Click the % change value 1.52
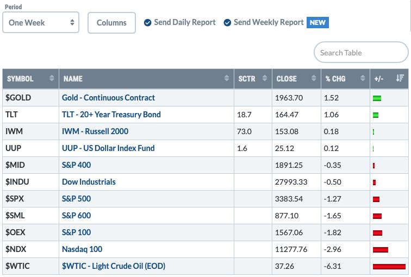 pyautogui.click(x=331, y=98)
